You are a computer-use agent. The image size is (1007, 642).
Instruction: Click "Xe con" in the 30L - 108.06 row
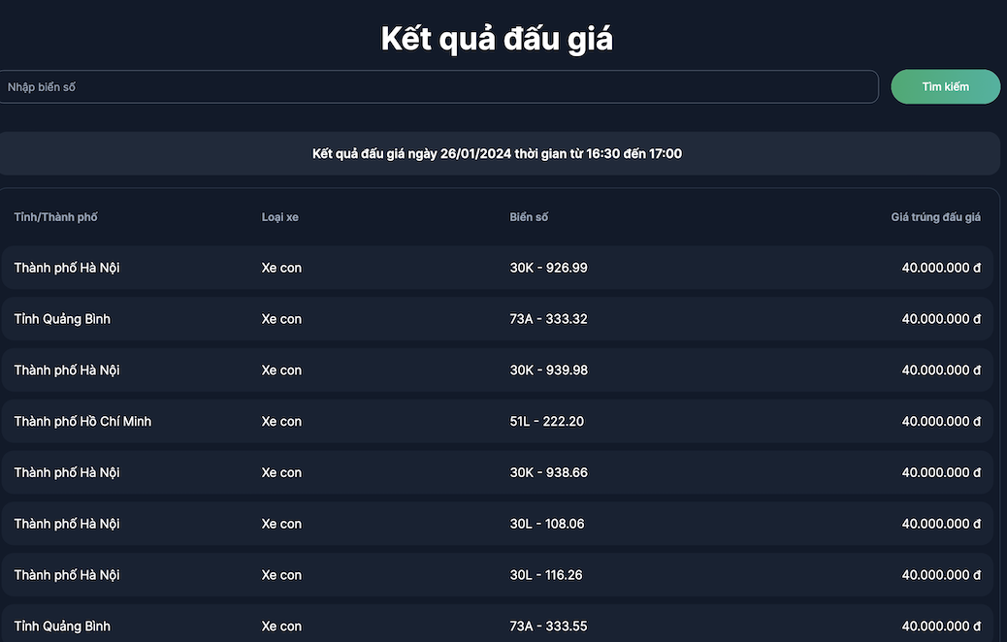point(281,525)
